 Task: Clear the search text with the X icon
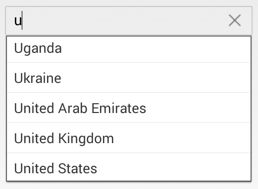235,20
